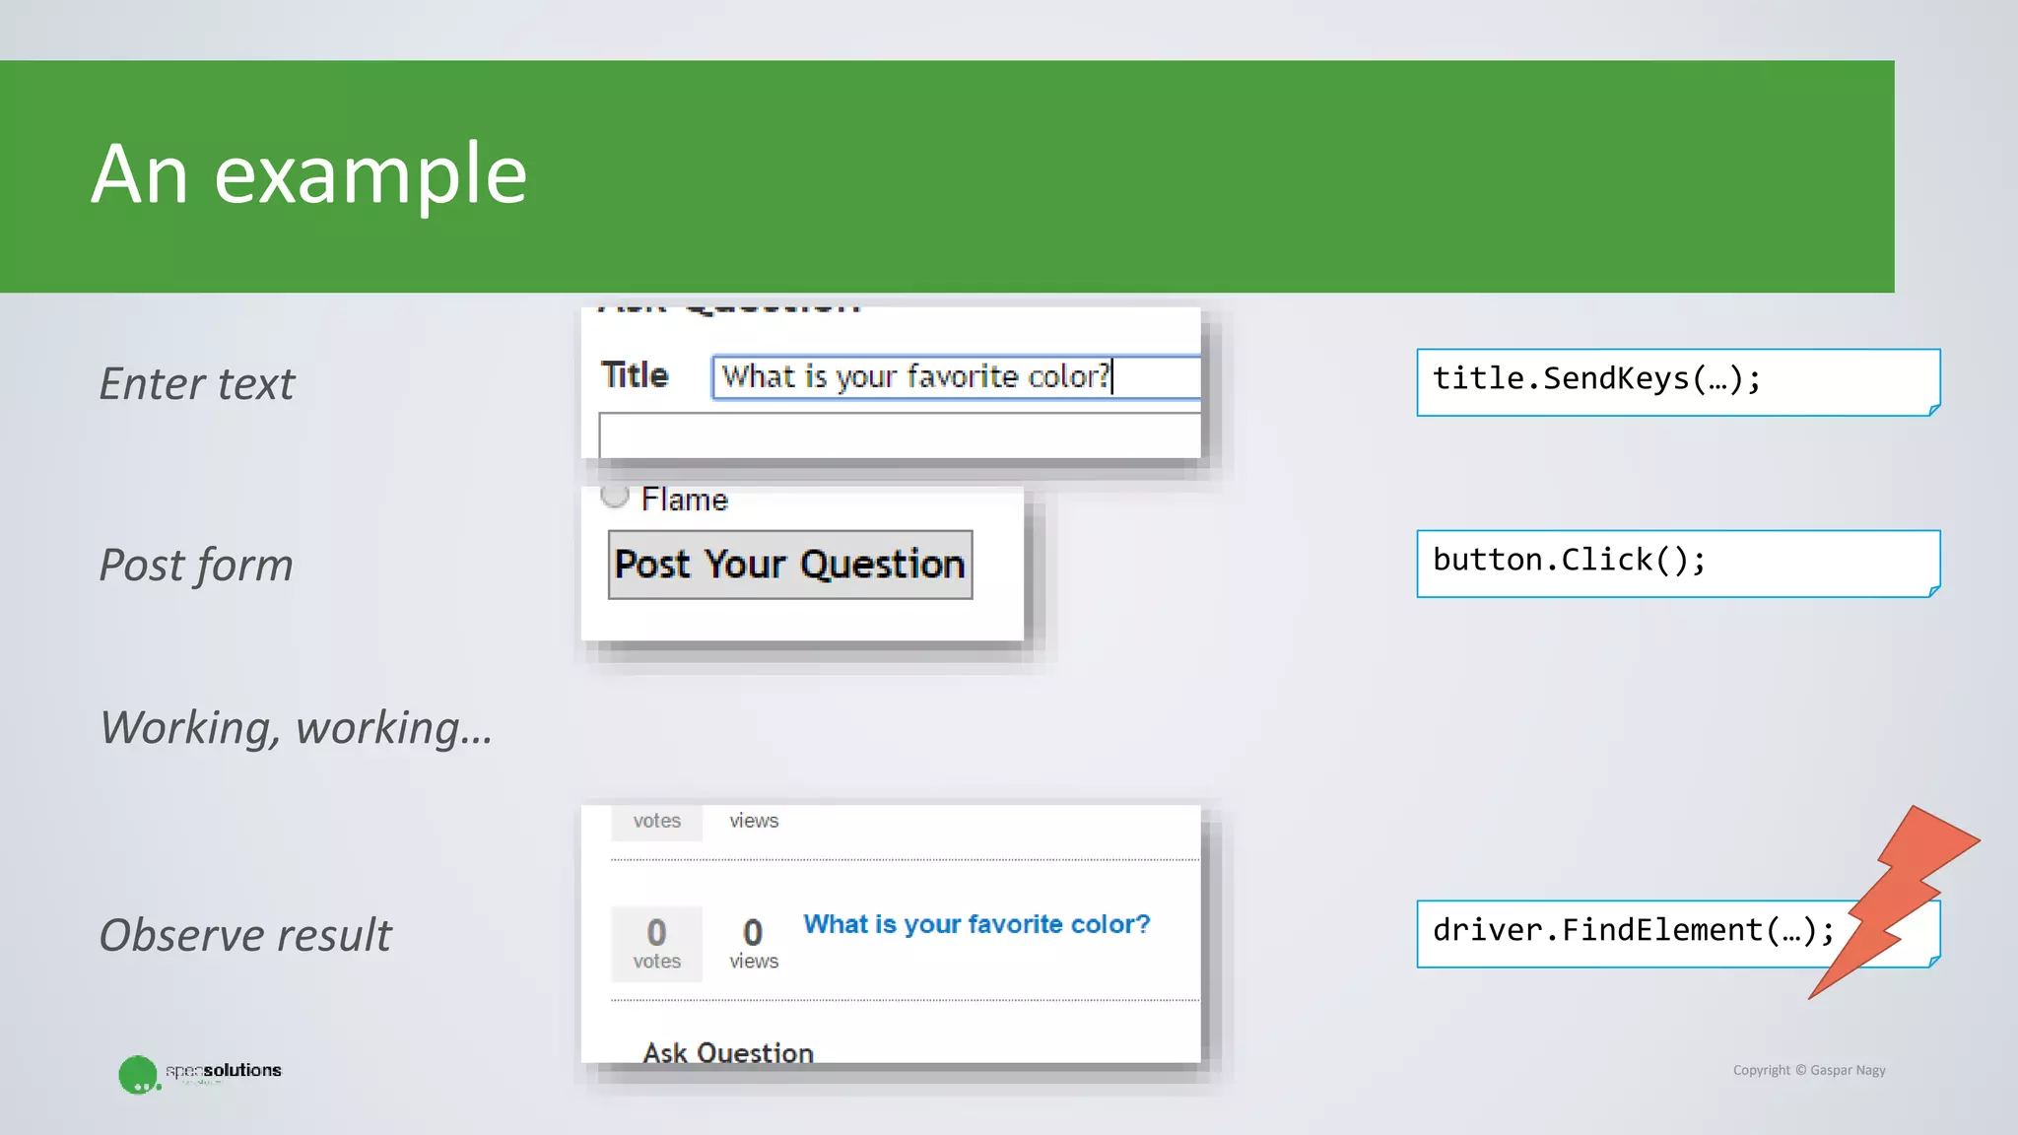Open the 'What is your favorite color?' link

point(975,924)
